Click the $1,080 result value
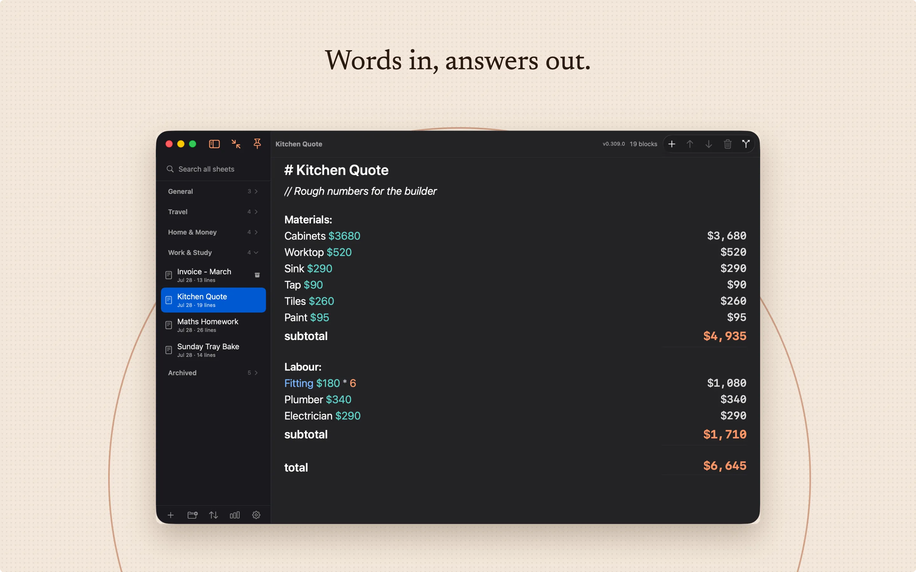The height and width of the screenshot is (572, 916). 727,383
